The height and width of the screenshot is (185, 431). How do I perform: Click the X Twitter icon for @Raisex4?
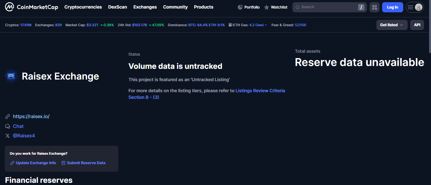click(x=8, y=136)
